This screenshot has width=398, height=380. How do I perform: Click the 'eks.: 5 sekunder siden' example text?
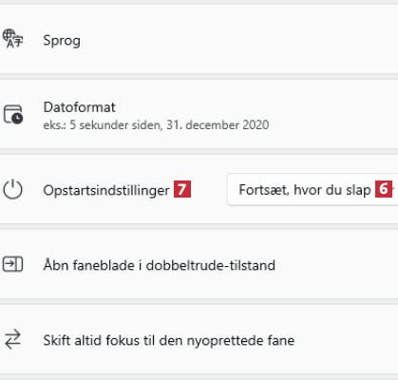click(103, 125)
